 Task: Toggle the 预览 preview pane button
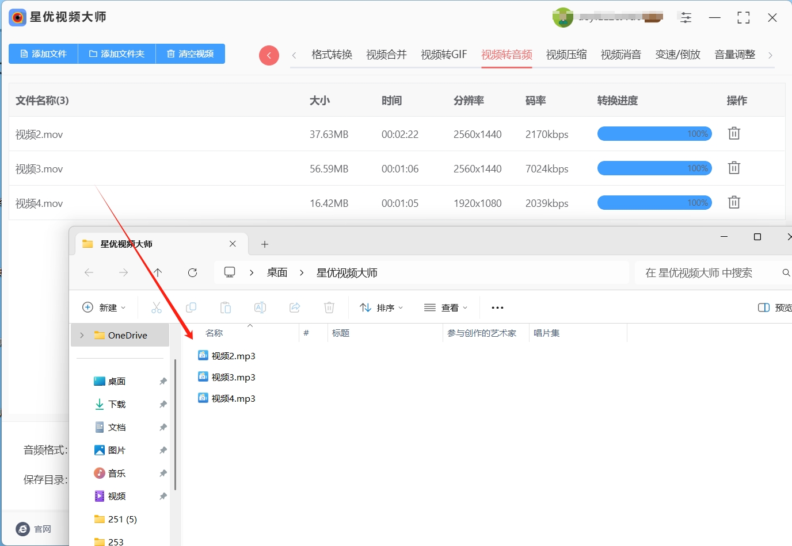click(x=775, y=307)
